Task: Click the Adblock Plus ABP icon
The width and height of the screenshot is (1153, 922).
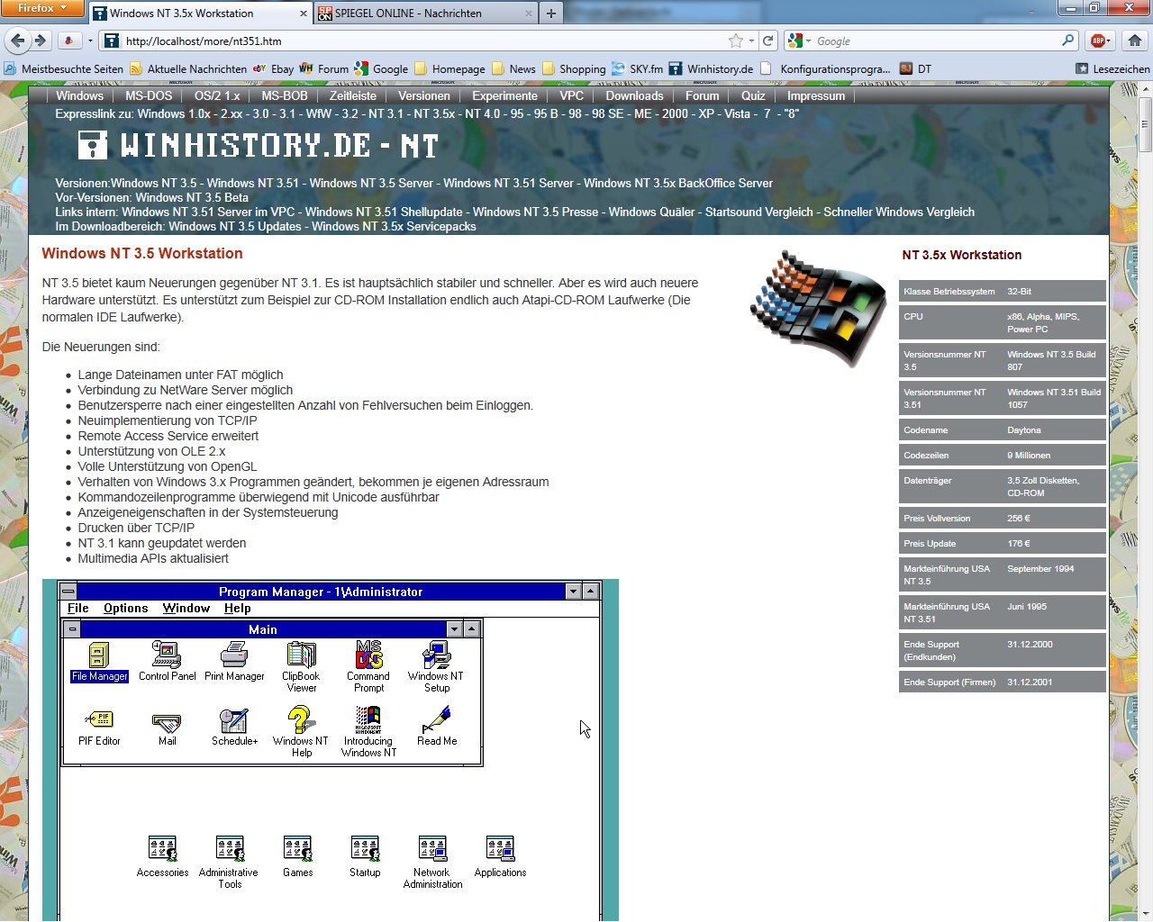Action: pyautogui.click(x=1098, y=41)
